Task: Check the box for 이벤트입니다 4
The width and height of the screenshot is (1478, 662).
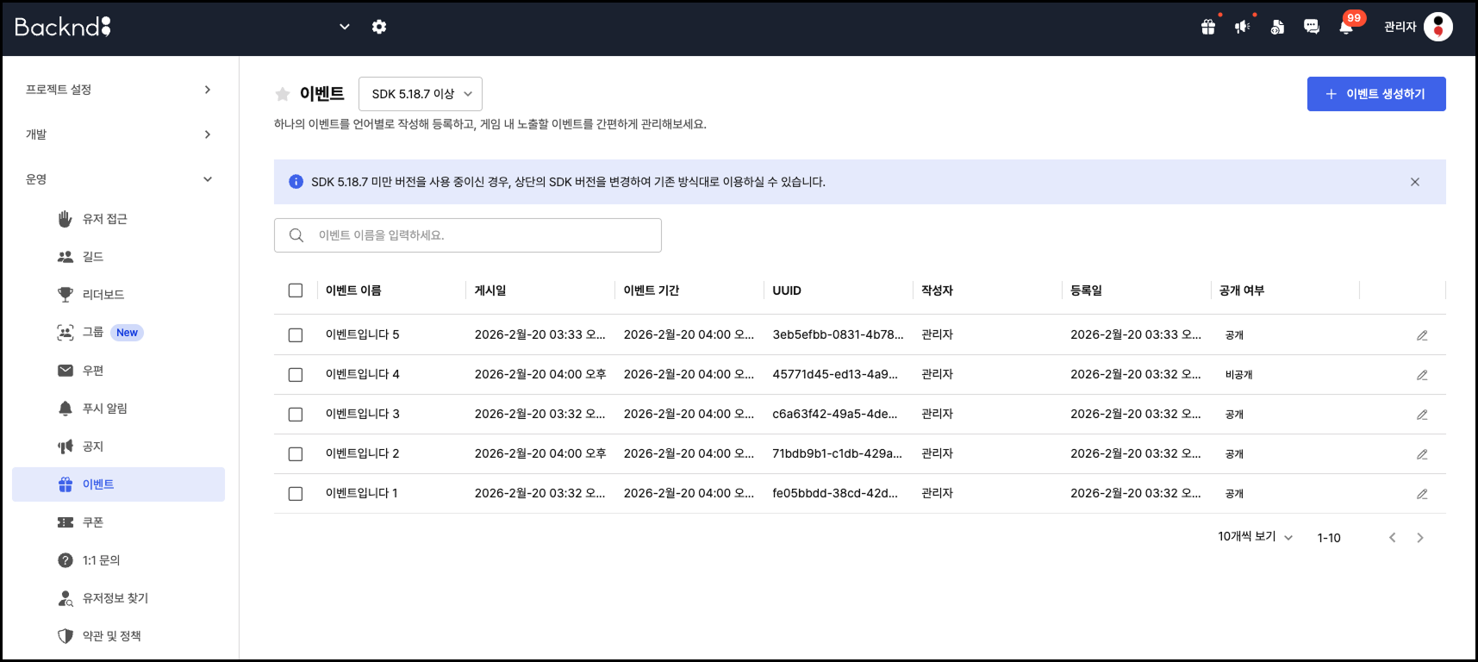Action: point(296,375)
